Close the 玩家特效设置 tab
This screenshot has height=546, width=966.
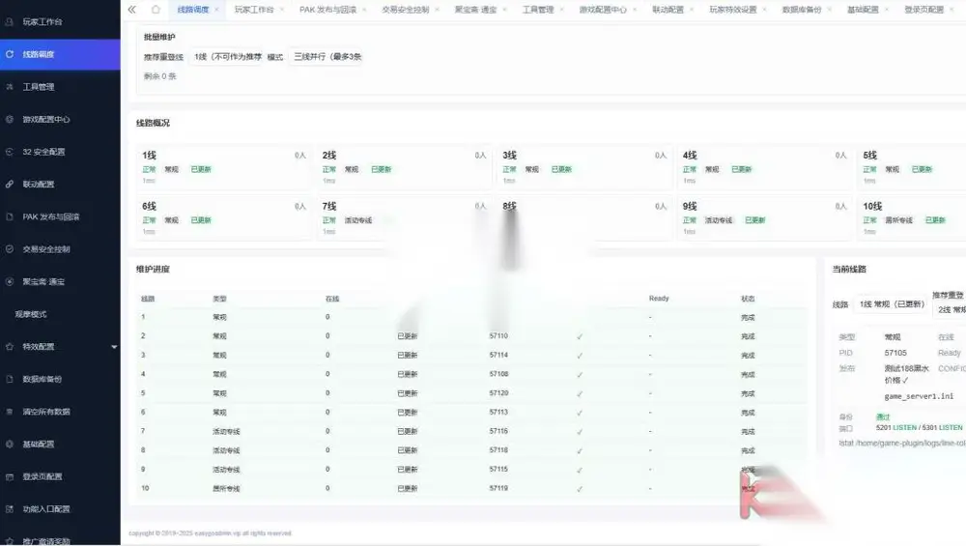pyautogui.click(x=764, y=10)
